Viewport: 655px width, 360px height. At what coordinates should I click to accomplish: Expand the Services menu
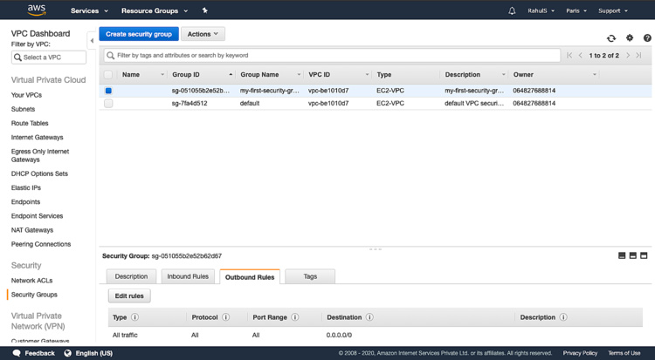(89, 11)
